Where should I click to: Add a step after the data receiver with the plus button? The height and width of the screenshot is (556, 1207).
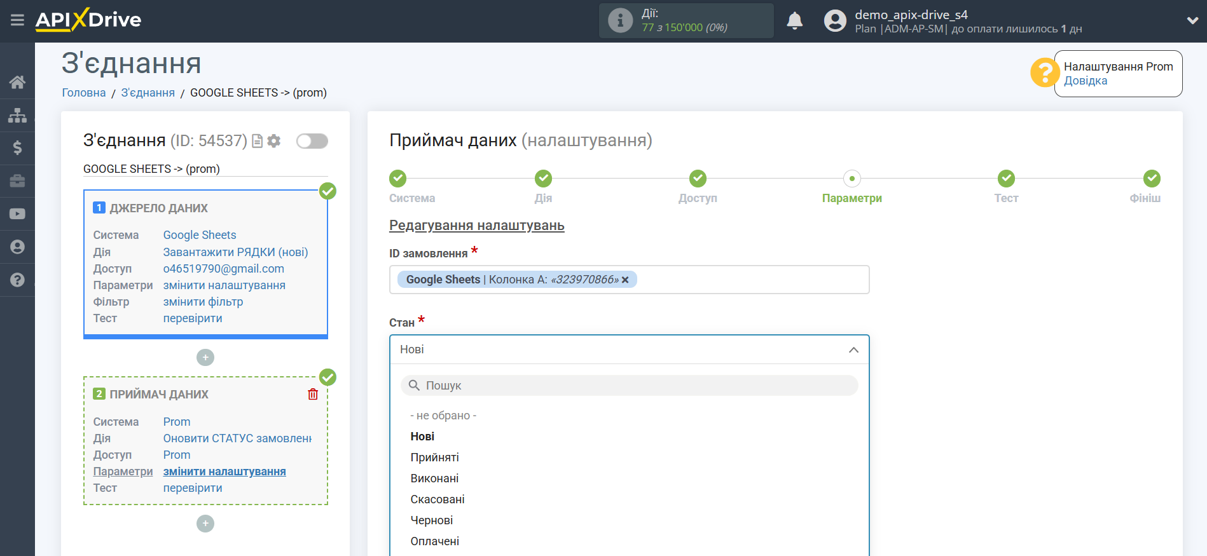205,524
